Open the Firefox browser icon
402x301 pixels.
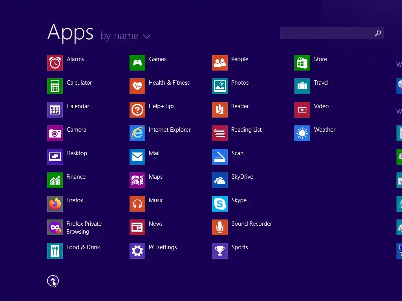(55, 204)
